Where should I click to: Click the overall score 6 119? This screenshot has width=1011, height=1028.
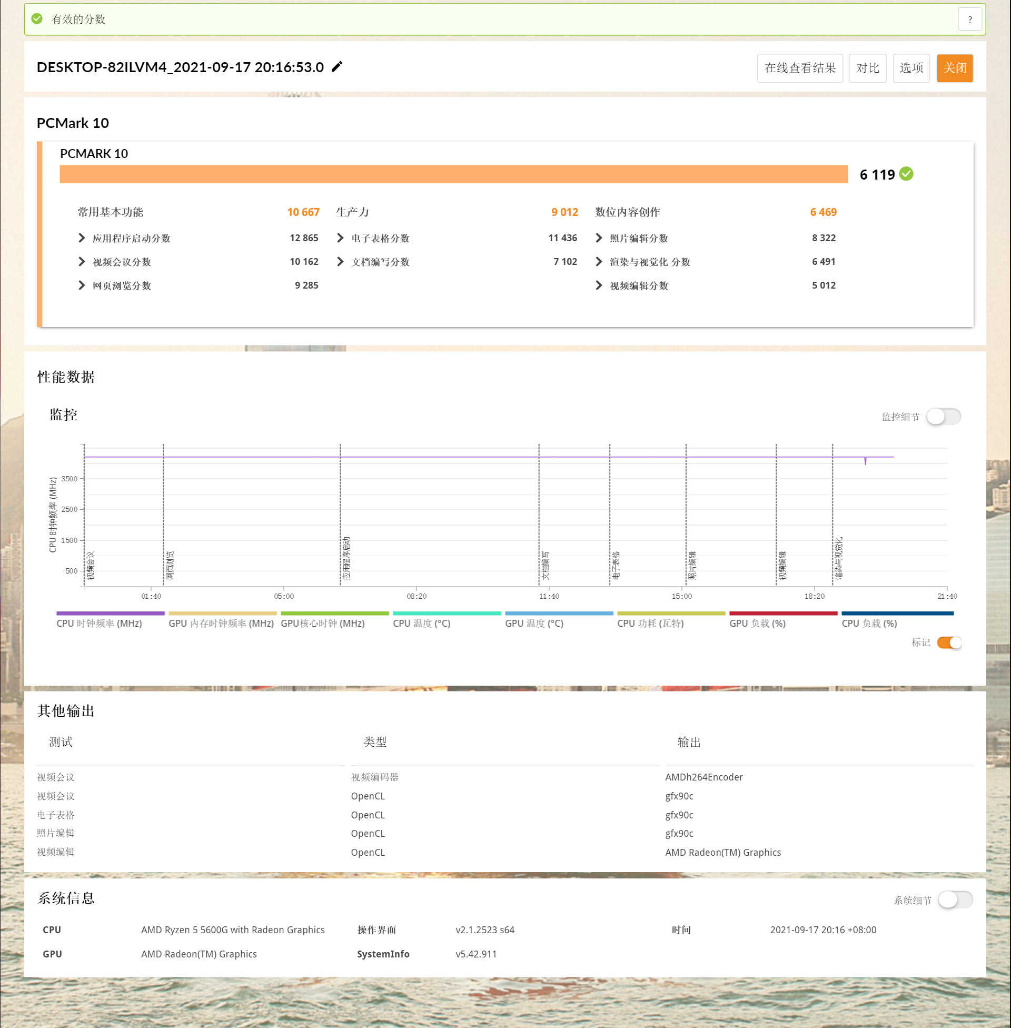pos(877,175)
